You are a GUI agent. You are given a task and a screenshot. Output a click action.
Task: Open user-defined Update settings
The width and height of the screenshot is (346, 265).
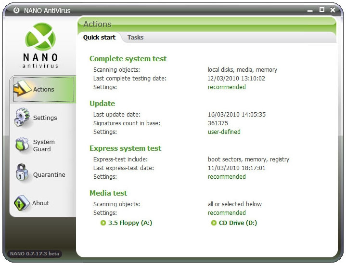pyautogui.click(x=224, y=132)
